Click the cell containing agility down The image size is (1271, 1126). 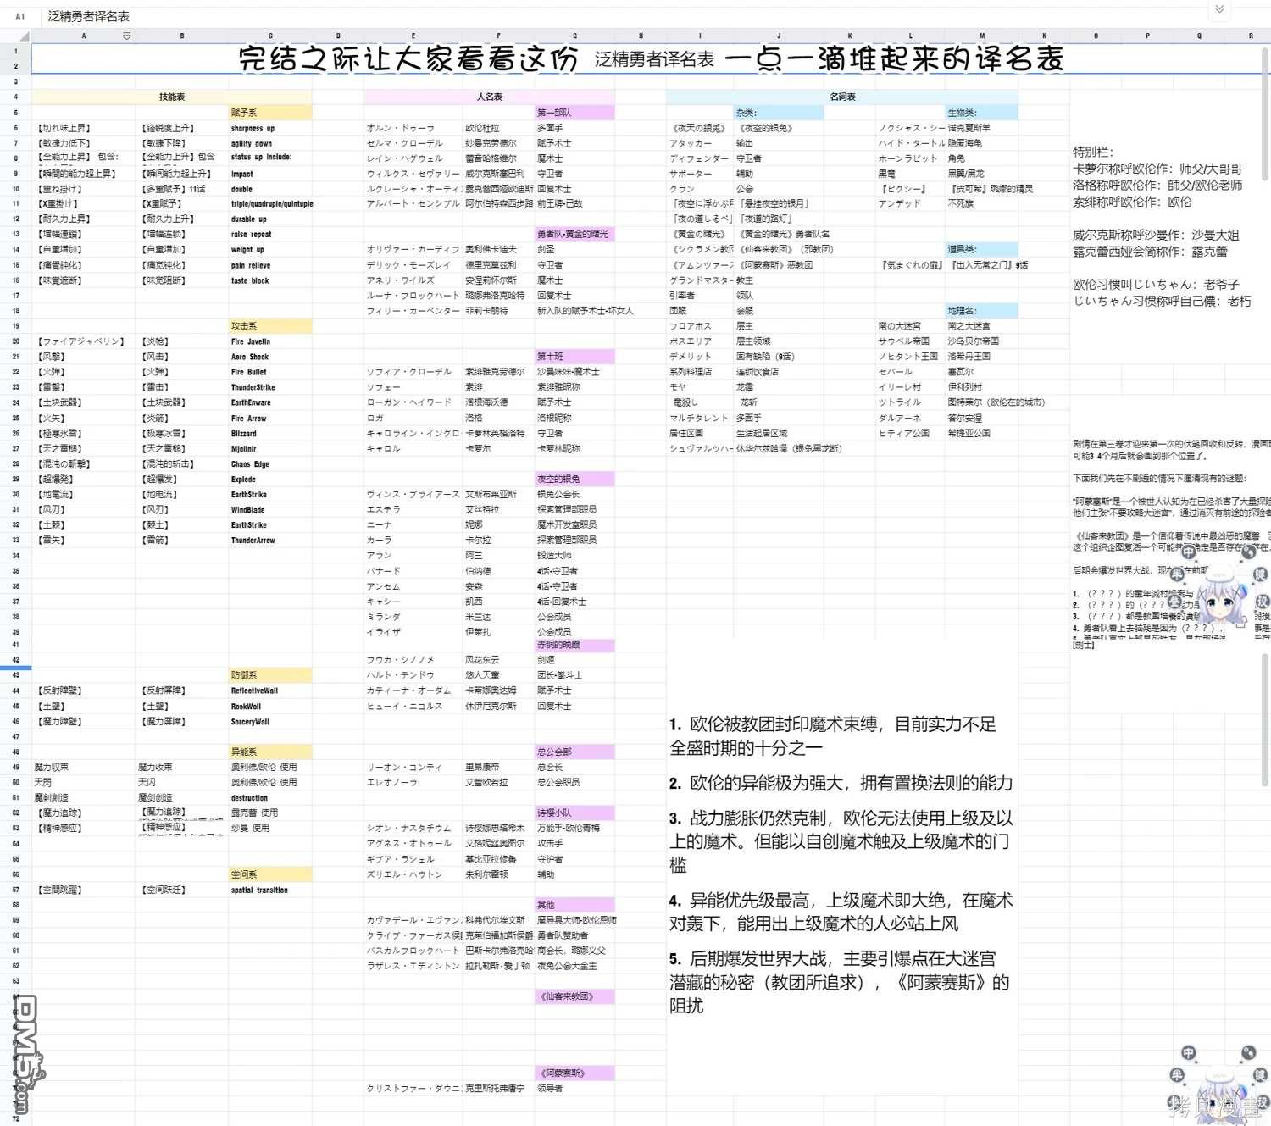(270, 143)
